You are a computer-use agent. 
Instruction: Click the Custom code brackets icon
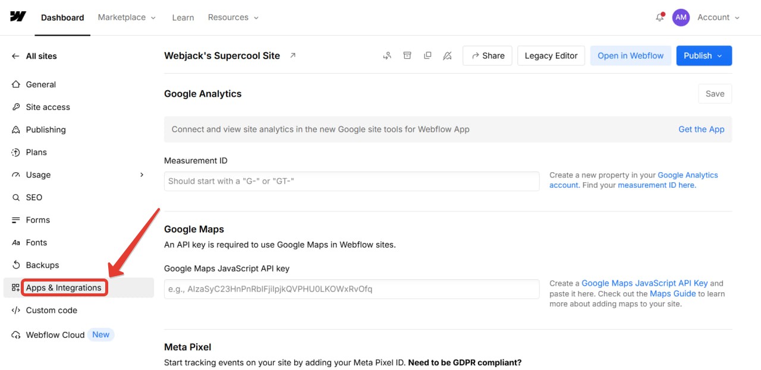[x=16, y=310]
